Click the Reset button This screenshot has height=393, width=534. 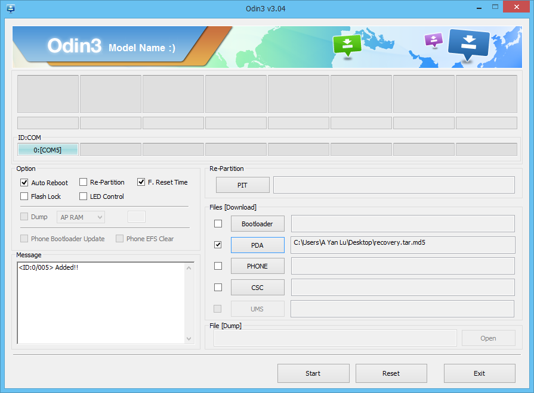(391, 373)
